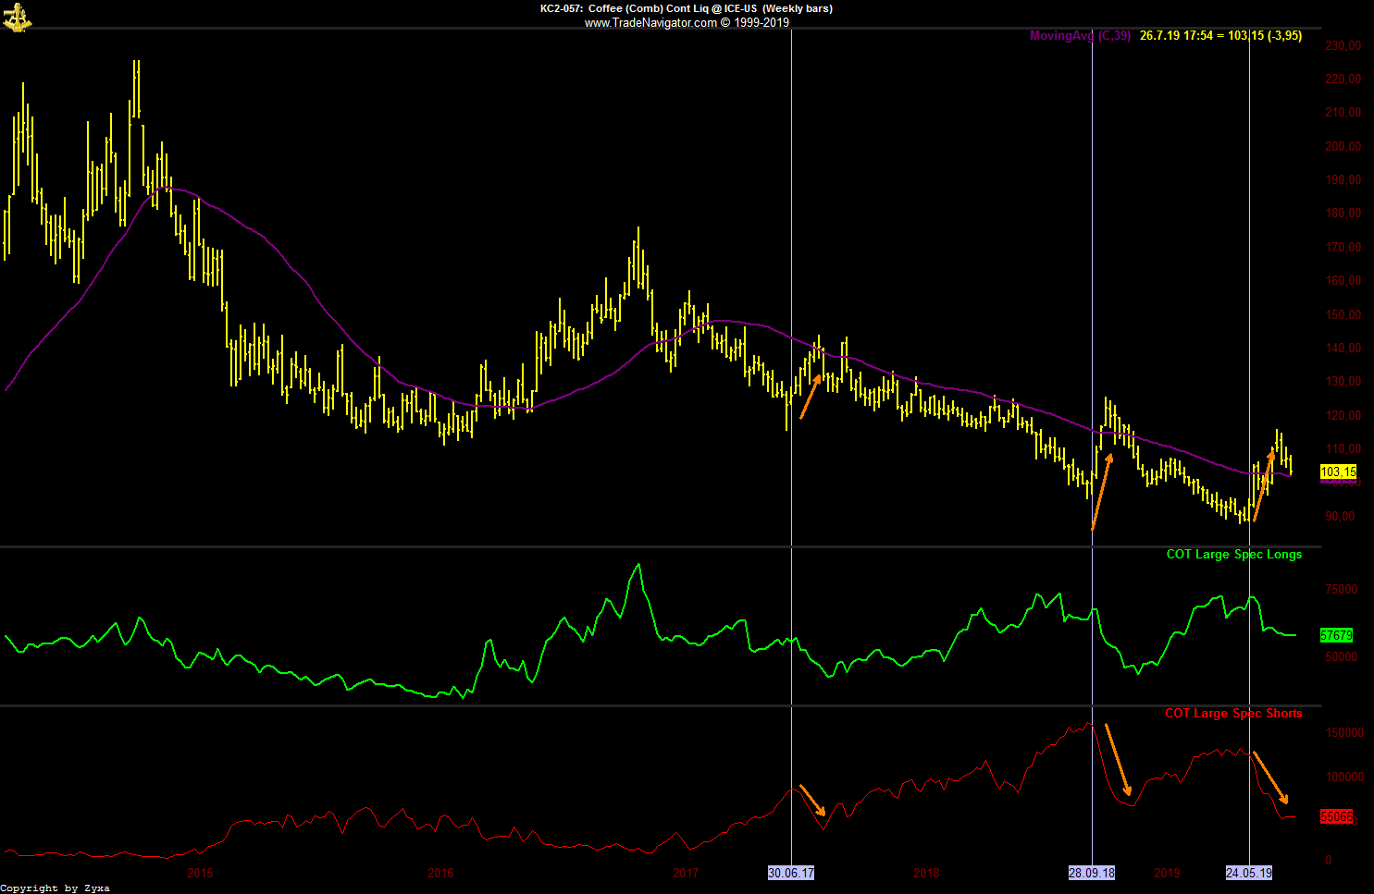Click orange down arrow after 28.09.18 in shorts panel
Screen dimensions: 1374x894
point(1118,760)
